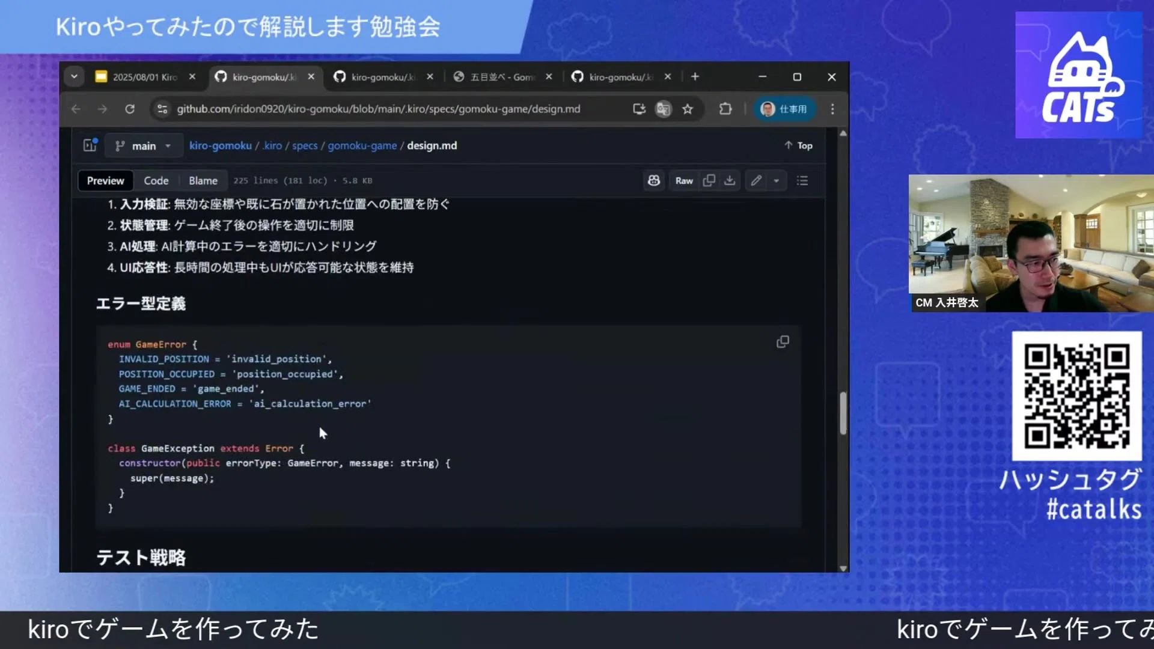
Task: Click the 入力検証 list item
Action: click(x=279, y=204)
